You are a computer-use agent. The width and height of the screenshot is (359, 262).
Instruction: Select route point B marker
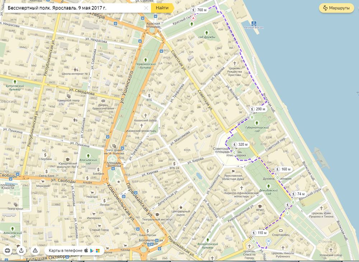tap(252, 118)
